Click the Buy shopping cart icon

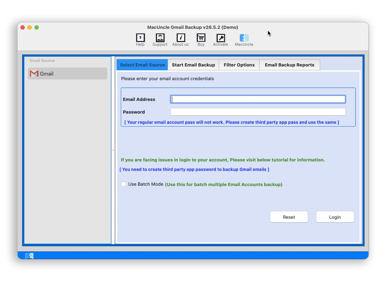201,38
